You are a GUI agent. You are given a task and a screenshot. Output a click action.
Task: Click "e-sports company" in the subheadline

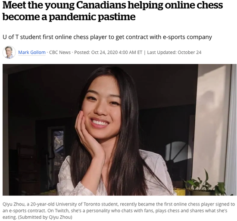click(x=187, y=37)
